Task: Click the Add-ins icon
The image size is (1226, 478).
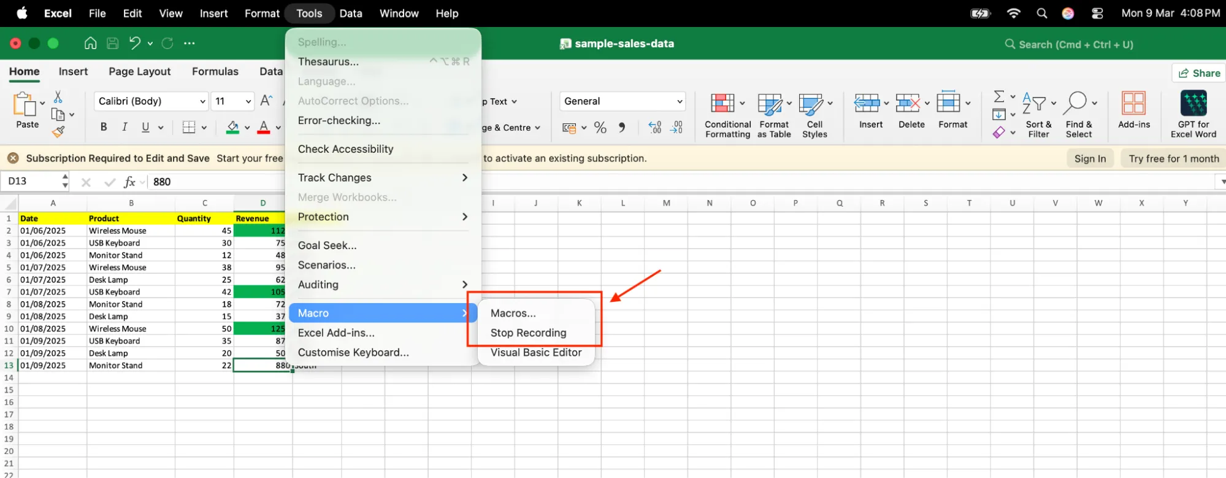Action: click(1133, 103)
